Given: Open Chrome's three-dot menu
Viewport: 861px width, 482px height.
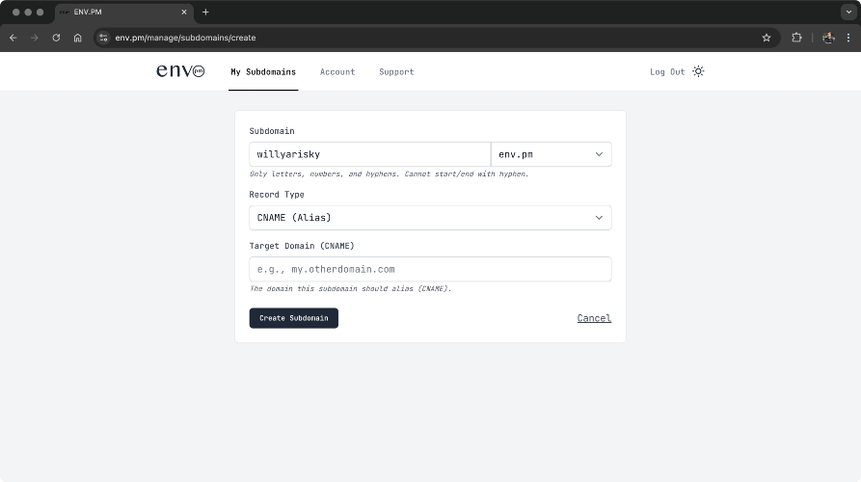Looking at the screenshot, I should click(x=848, y=38).
